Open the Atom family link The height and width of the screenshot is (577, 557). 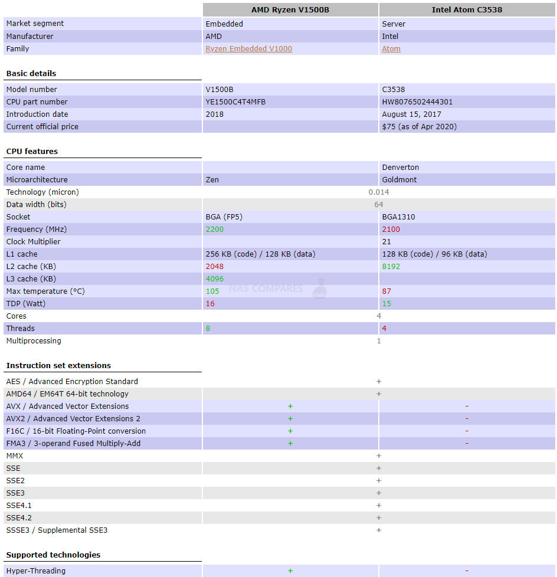point(391,48)
